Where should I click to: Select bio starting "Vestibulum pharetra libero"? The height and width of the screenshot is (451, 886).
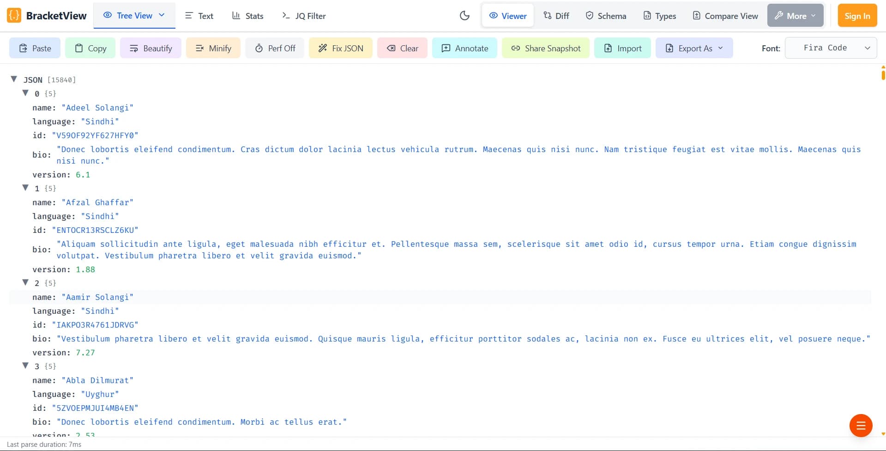click(464, 339)
